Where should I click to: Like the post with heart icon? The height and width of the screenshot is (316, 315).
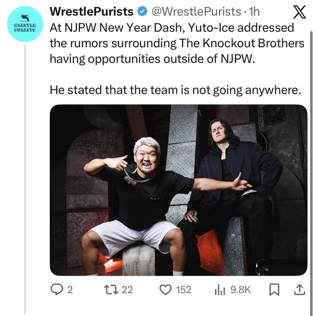click(166, 289)
